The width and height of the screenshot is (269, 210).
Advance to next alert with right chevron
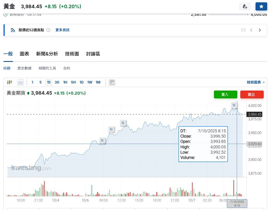click(260, 30)
